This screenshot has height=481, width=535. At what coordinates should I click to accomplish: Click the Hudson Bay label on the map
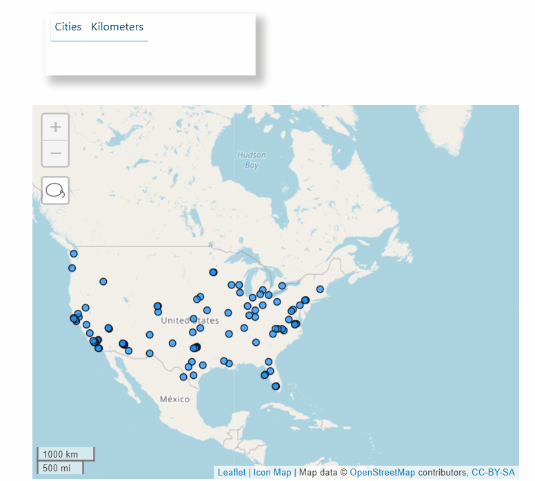coord(251,159)
